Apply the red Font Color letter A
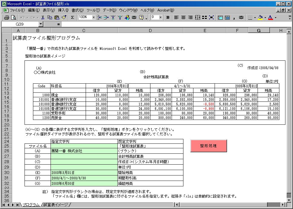 270,18
